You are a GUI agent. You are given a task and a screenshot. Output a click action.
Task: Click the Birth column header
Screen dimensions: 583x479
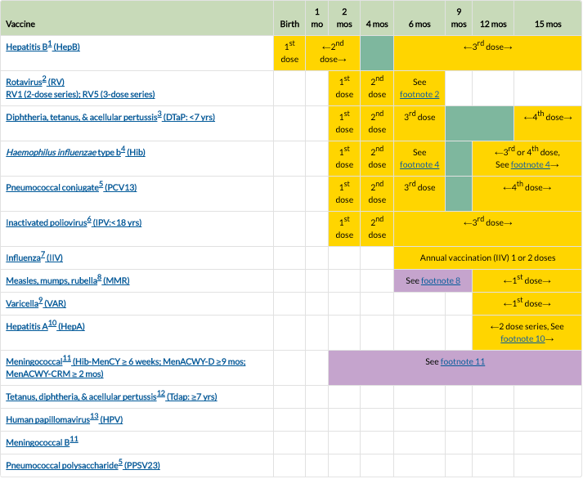289,25
